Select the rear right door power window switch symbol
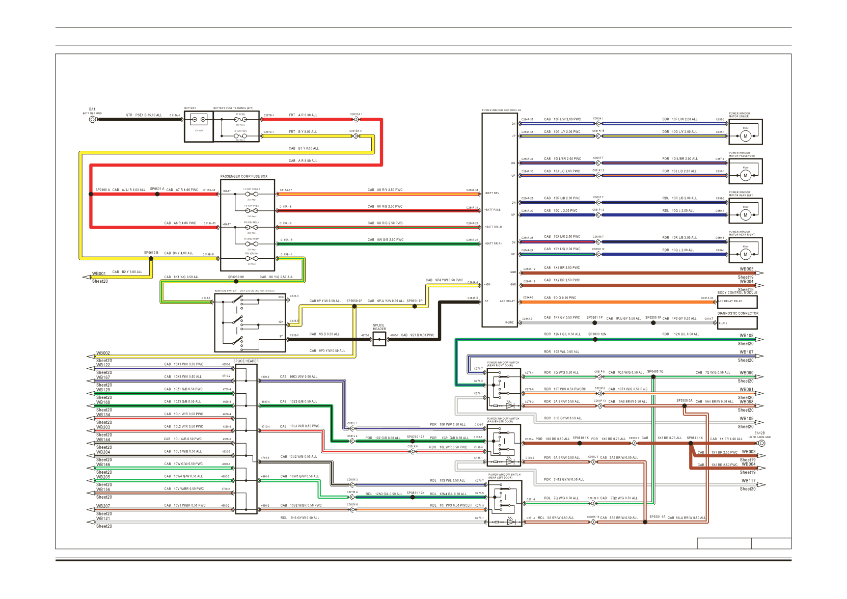Image resolution: width=847 pixels, height=599 pixels. pyautogui.click(x=504, y=389)
